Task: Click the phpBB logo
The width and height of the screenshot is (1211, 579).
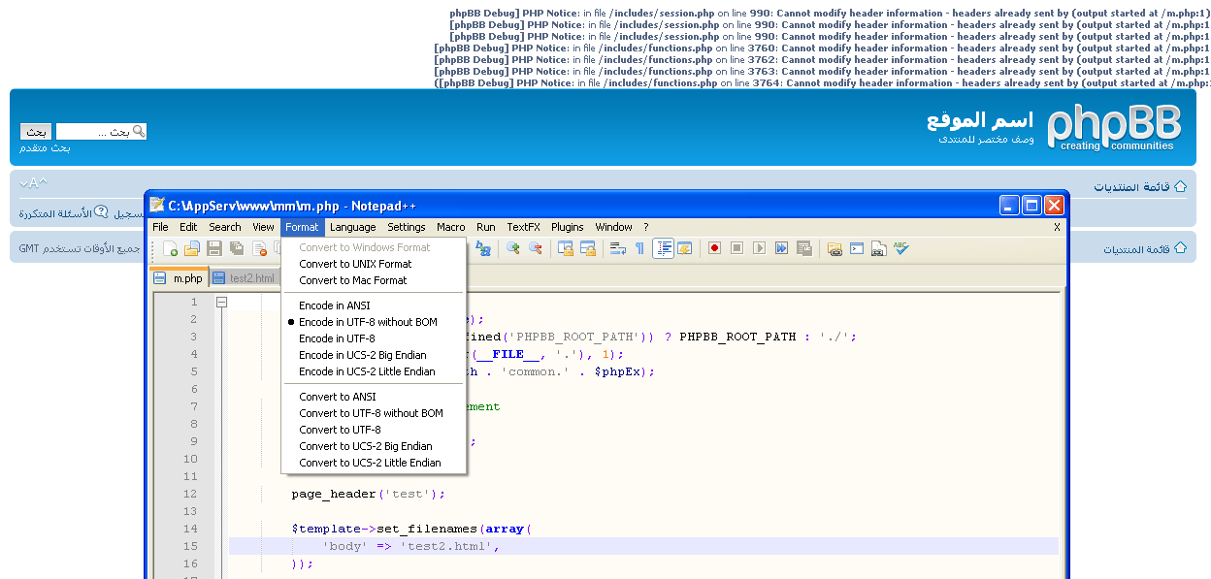Action: pos(1114,128)
